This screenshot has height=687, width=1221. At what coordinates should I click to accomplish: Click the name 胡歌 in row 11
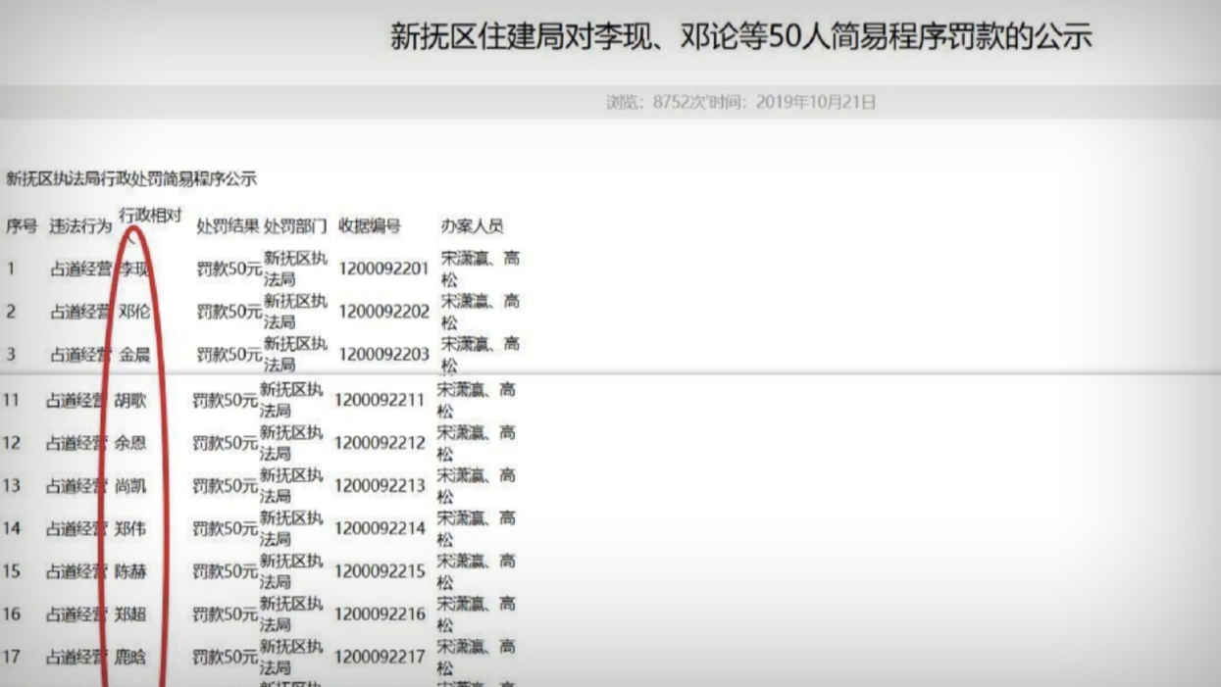coord(130,400)
